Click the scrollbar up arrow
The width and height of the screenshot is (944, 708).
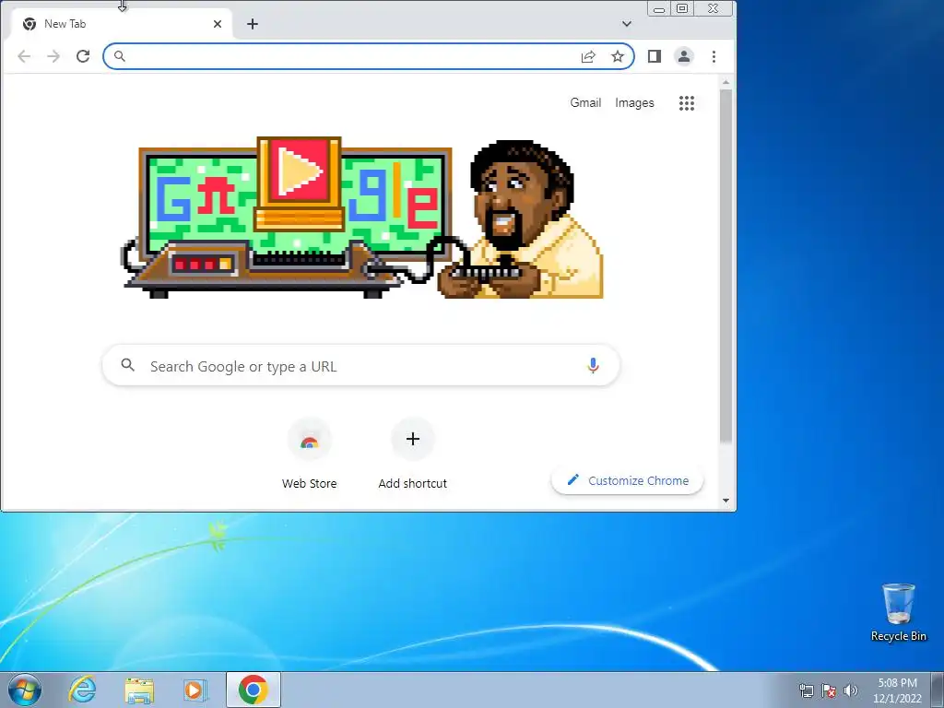[x=726, y=82]
